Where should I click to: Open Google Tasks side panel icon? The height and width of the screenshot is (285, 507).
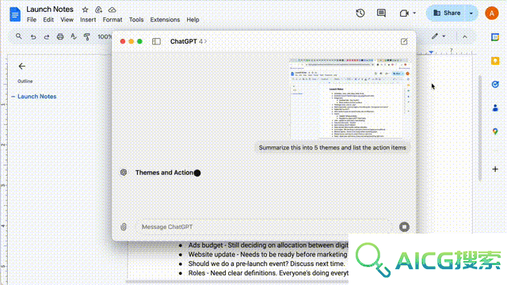pyautogui.click(x=495, y=85)
